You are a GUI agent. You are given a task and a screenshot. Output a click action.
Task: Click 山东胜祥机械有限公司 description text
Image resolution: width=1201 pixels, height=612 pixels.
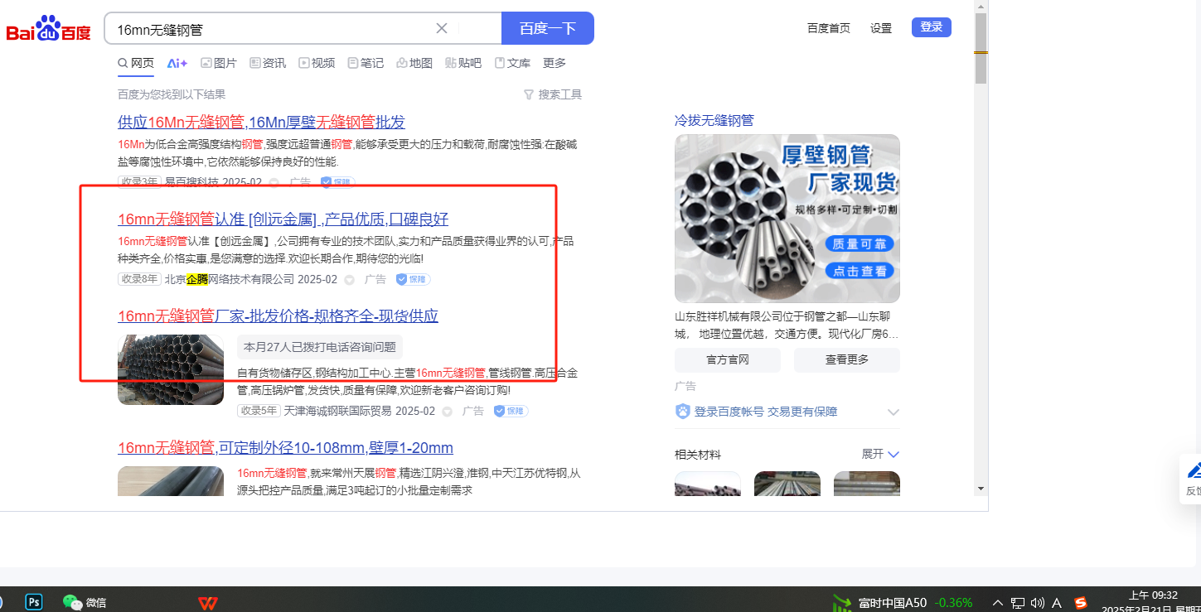(x=787, y=325)
